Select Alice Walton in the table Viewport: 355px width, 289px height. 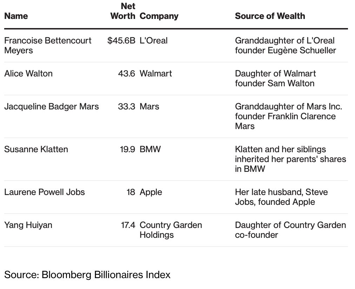click(x=28, y=74)
